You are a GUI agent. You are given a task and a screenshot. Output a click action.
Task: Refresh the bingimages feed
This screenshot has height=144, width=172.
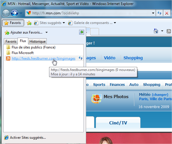[x=81, y=58]
